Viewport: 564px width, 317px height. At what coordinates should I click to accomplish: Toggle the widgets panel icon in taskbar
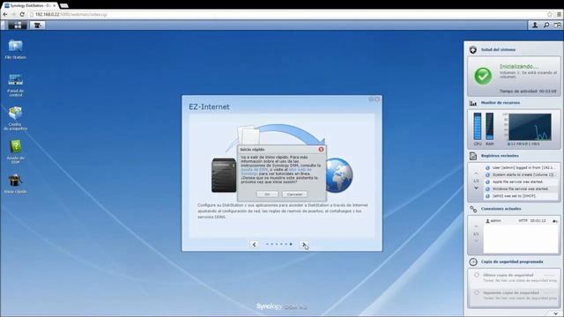click(557, 25)
